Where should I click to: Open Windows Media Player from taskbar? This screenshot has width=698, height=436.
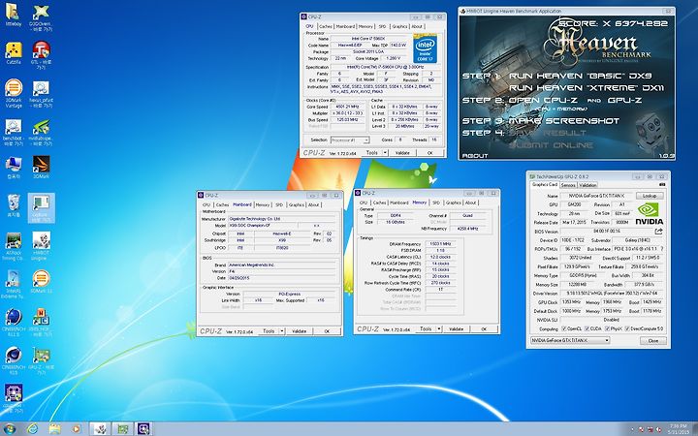77,429
